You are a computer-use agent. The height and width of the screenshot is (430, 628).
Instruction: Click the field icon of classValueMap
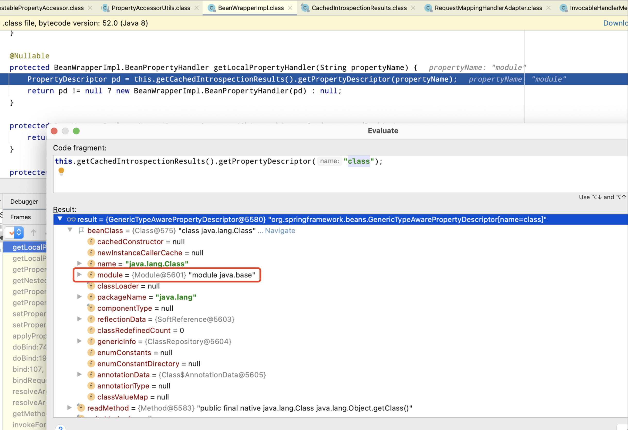[91, 397]
